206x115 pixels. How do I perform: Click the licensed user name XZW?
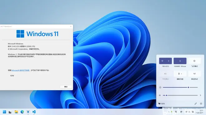12,76
